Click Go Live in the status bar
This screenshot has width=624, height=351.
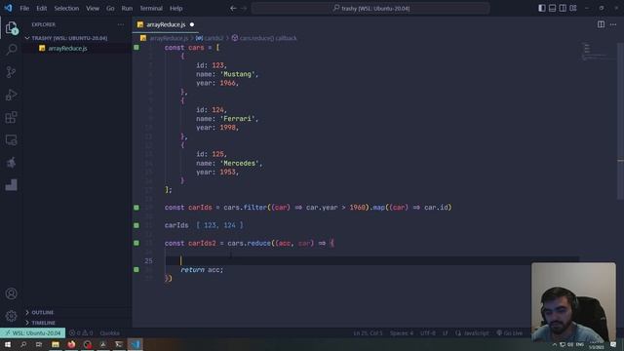pos(509,332)
